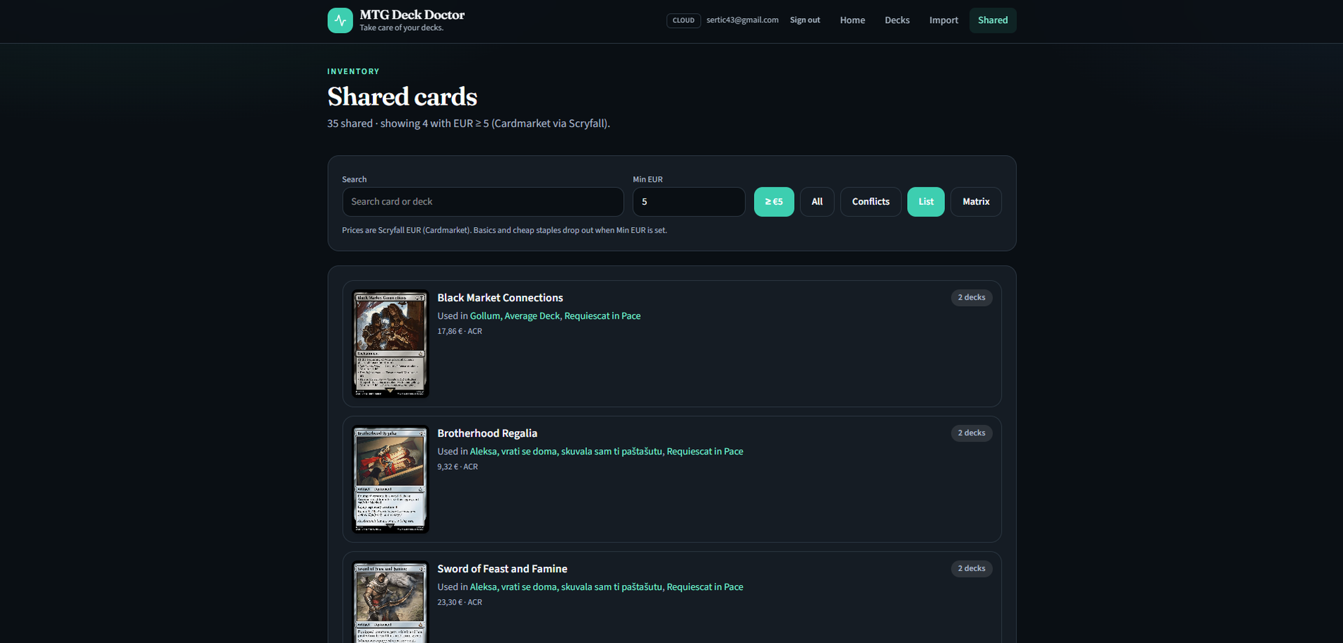Click the CLOUD status badge
The height and width of the screenshot is (643, 1343).
click(x=683, y=20)
